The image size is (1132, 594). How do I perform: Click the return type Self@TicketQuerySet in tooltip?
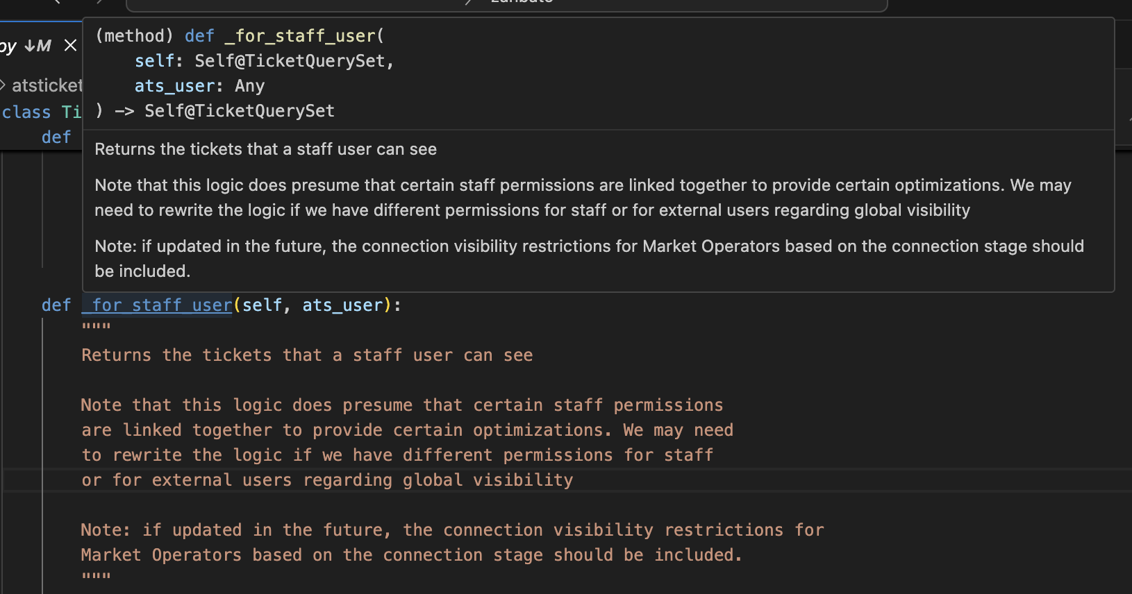pyautogui.click(x=239, y=111)
